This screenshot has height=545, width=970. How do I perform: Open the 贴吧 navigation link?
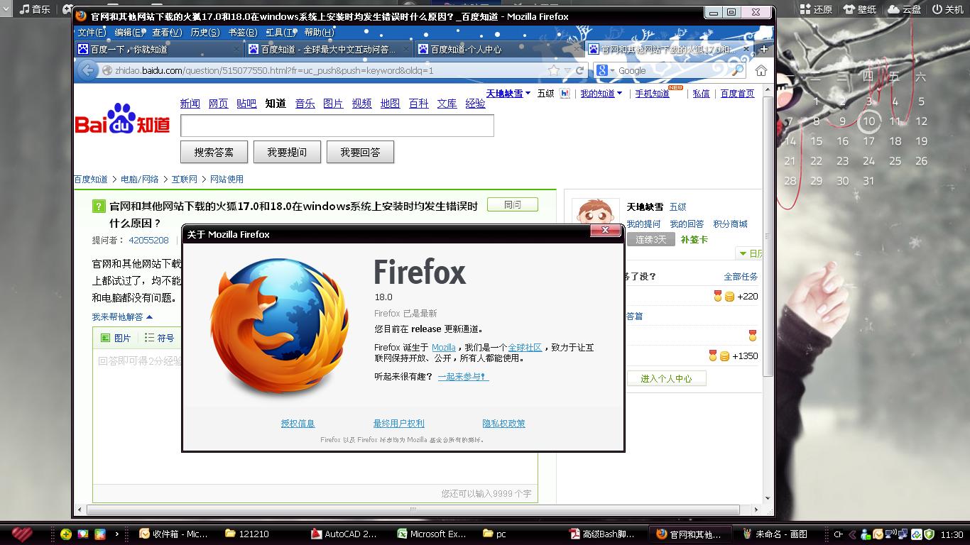pyautogui.click(x=246, y=104)
